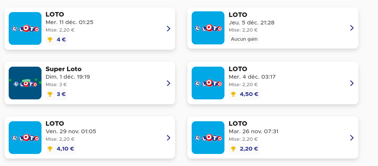
Task: Open the Mar. 26 nov. ticket arrow
Action: point(352,137)
